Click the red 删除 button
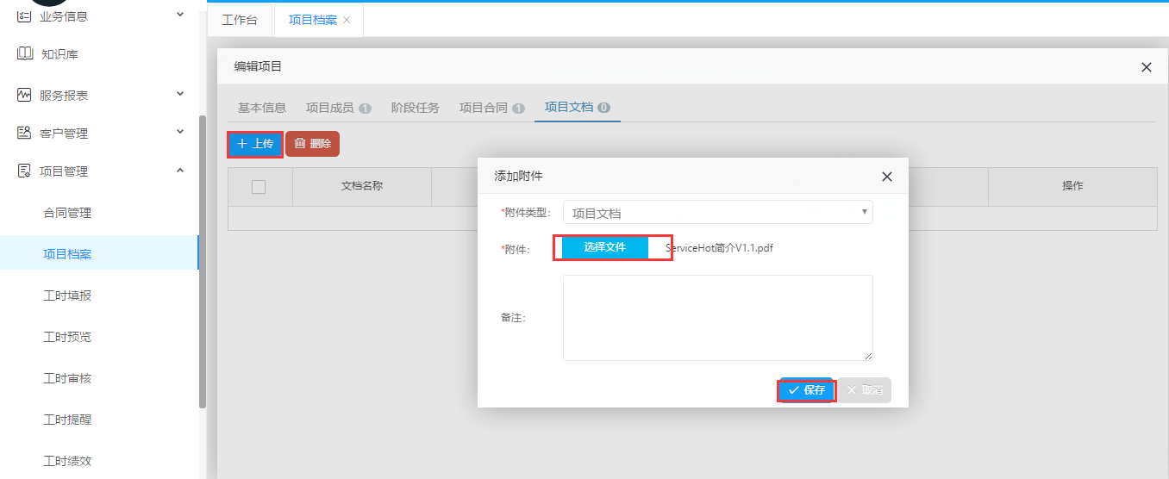1169x479 pixels. tap(312, 144)
